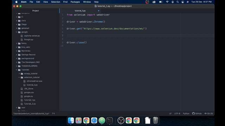The width and height of the screenshot is (225, 126).
Task: Change Python grammar selector
Action: coord(186,113)
